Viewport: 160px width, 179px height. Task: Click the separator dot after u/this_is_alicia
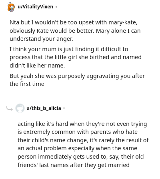point(64,108)
